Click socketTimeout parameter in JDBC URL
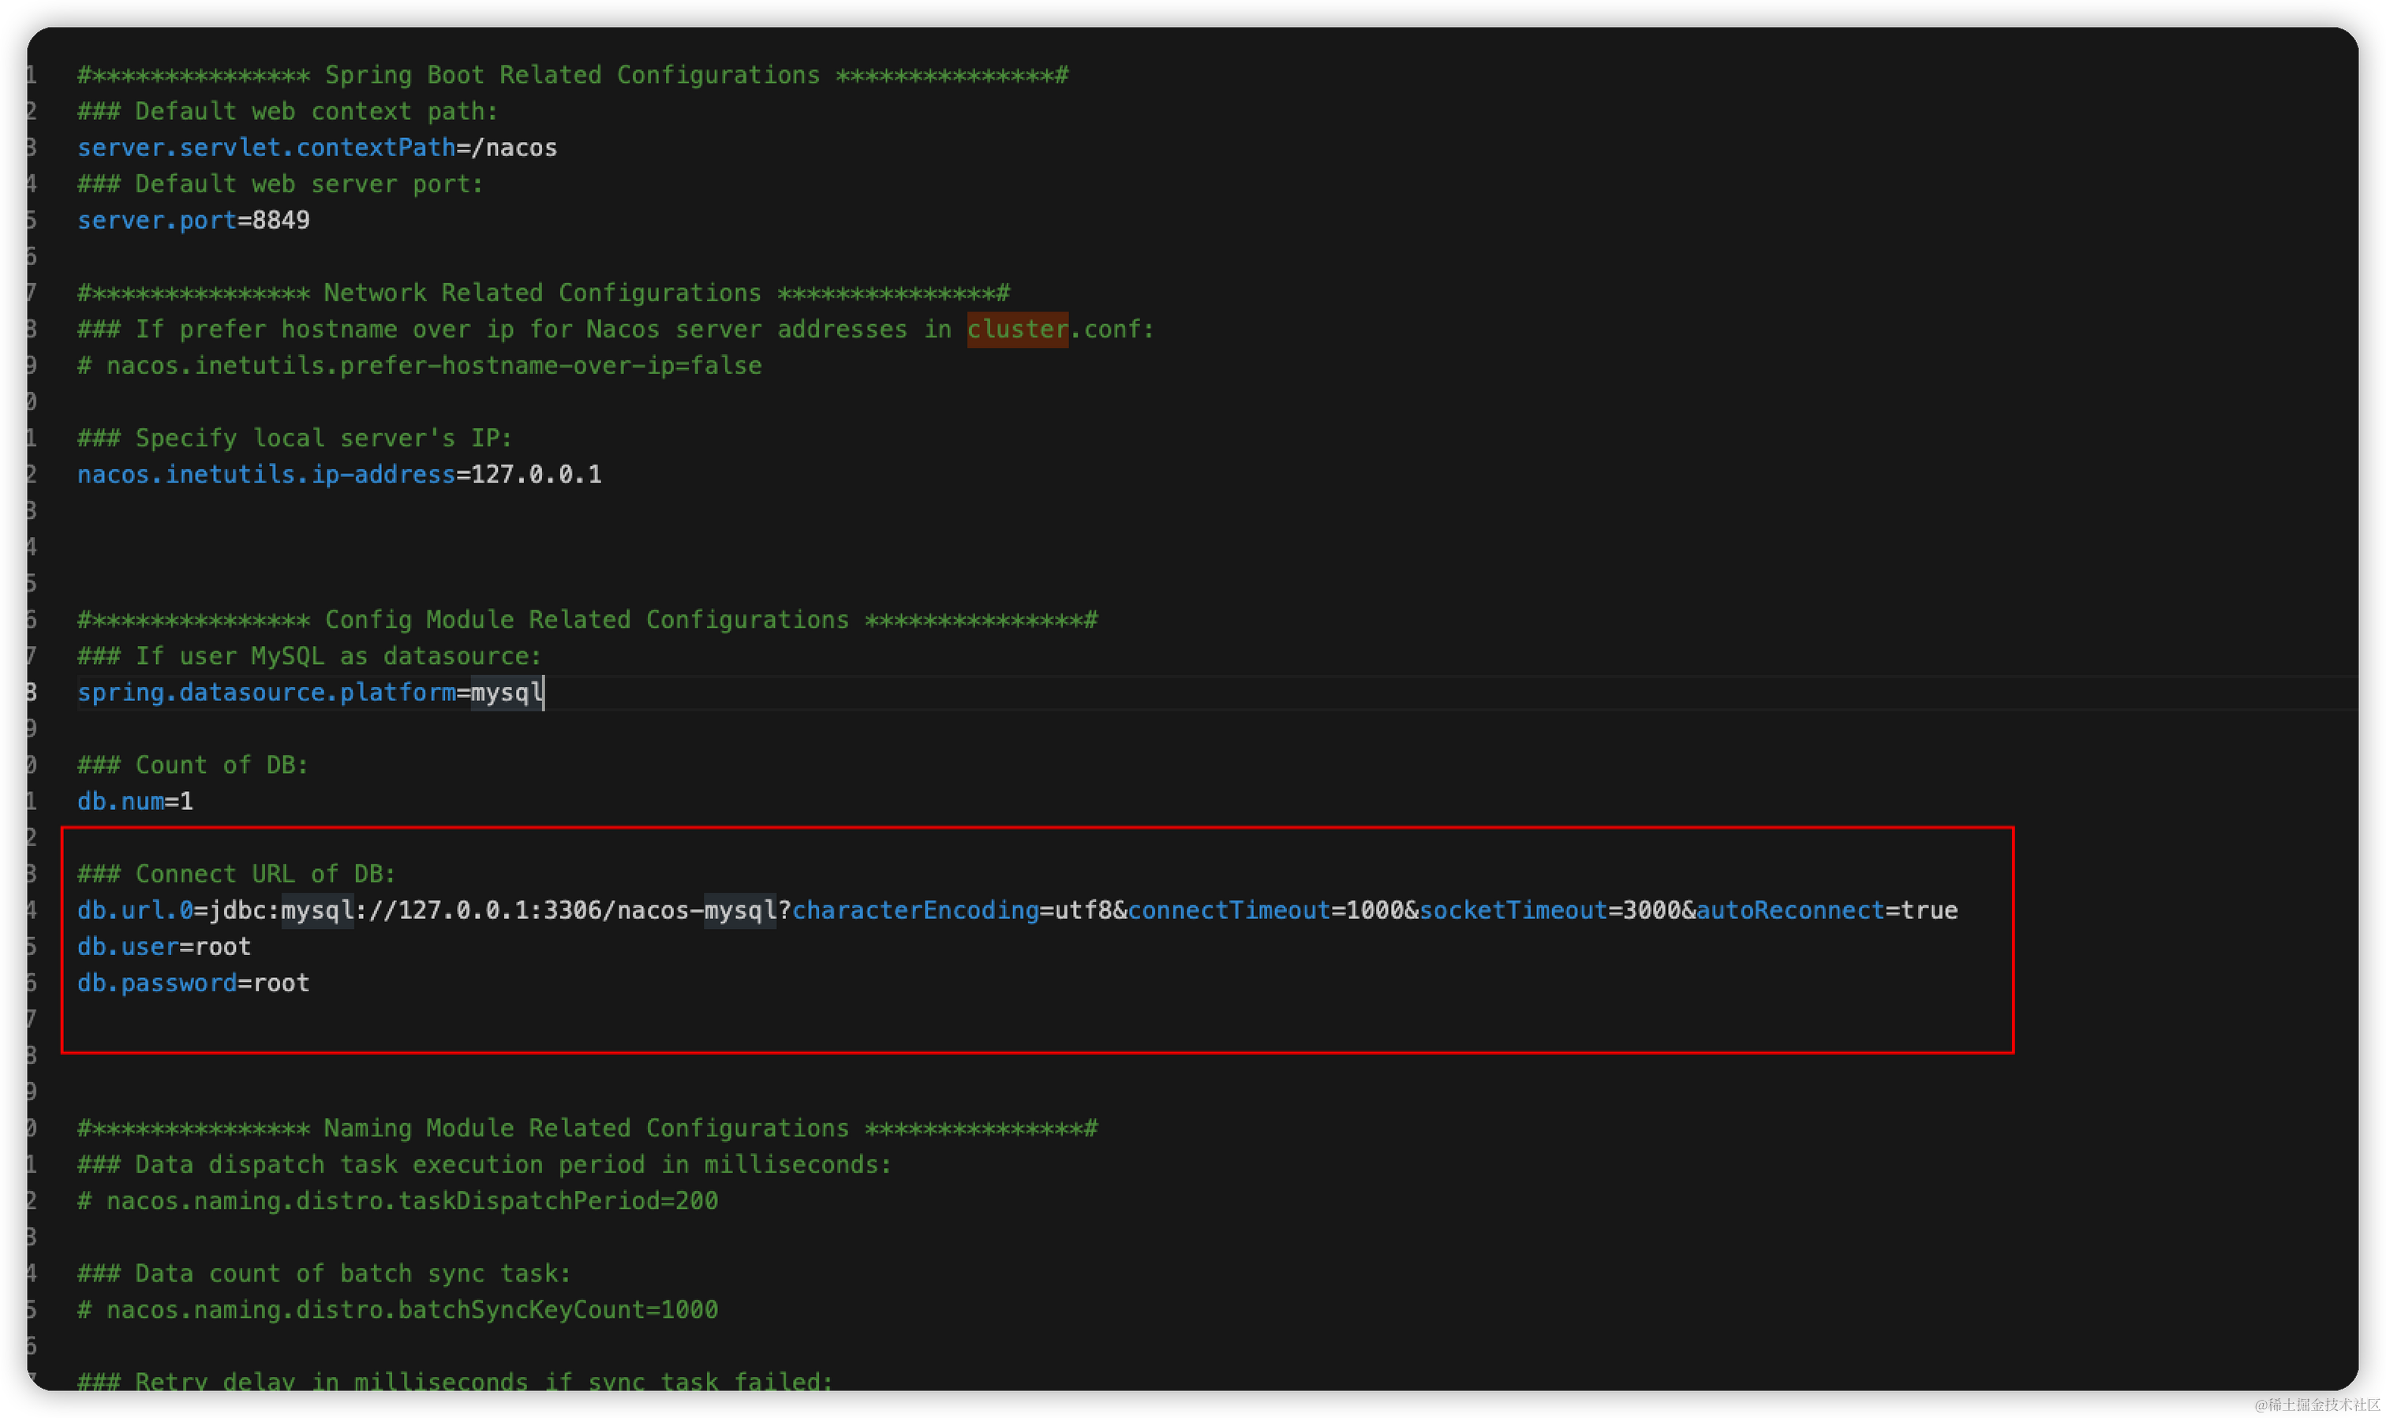Viewport: 2386px width, 1418px height. 1513,911
